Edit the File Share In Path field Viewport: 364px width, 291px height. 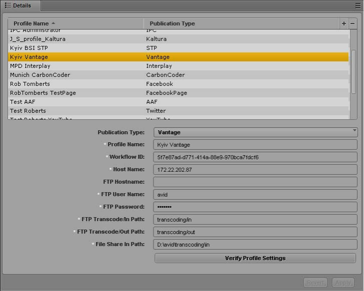255,245
